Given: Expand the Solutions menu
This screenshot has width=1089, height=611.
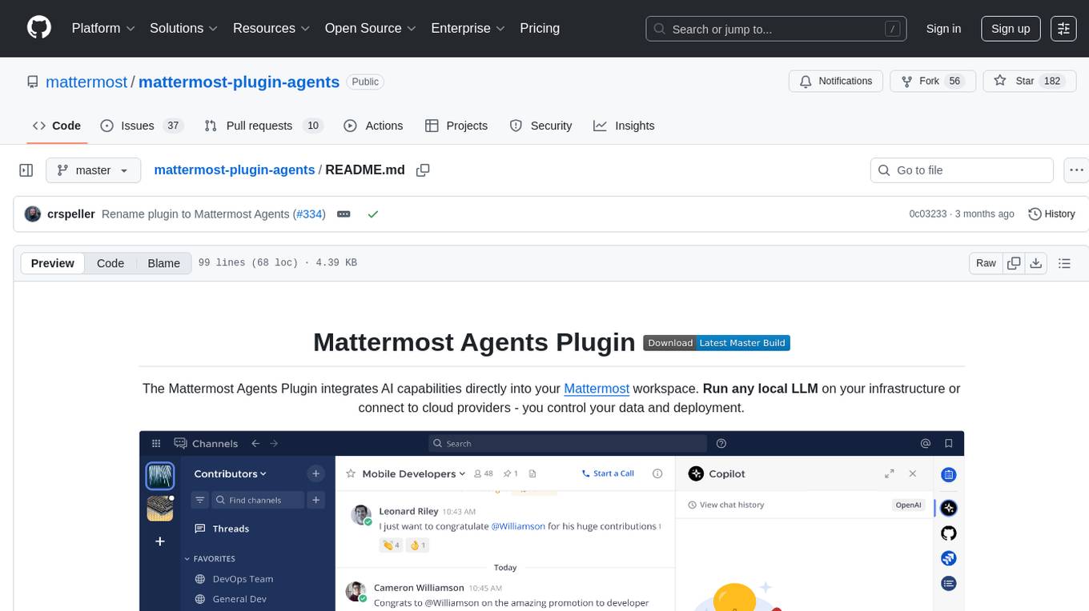Looking at the screenshot, I should (x=184, y=28).
